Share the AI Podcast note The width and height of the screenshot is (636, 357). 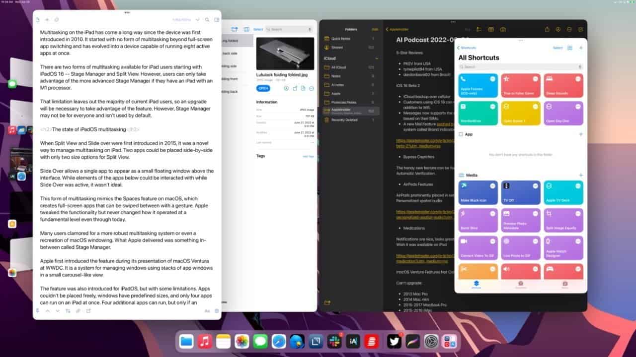pyautogui.click(x=547, y=29)
